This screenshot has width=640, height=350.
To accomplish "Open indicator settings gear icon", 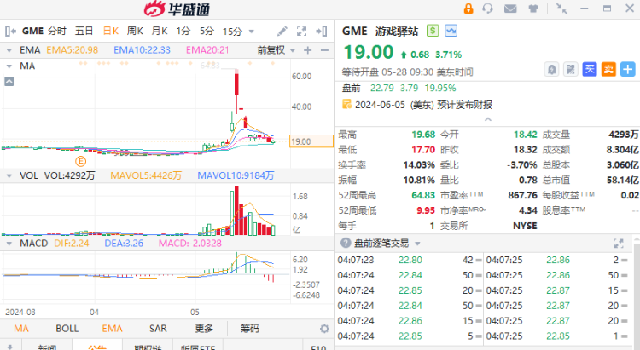I will click(324, 329).
